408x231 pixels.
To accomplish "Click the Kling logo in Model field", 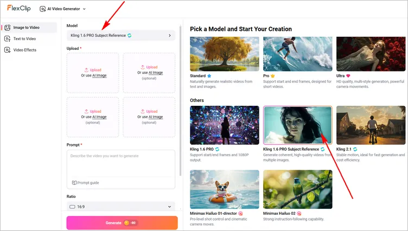I will [x=129, y=35].
